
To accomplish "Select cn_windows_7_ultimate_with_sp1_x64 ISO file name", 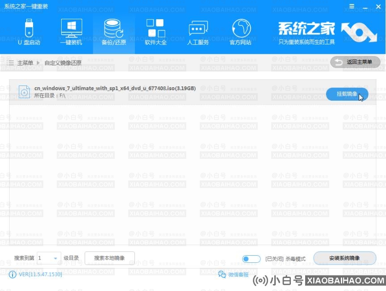I will (115, 88).
